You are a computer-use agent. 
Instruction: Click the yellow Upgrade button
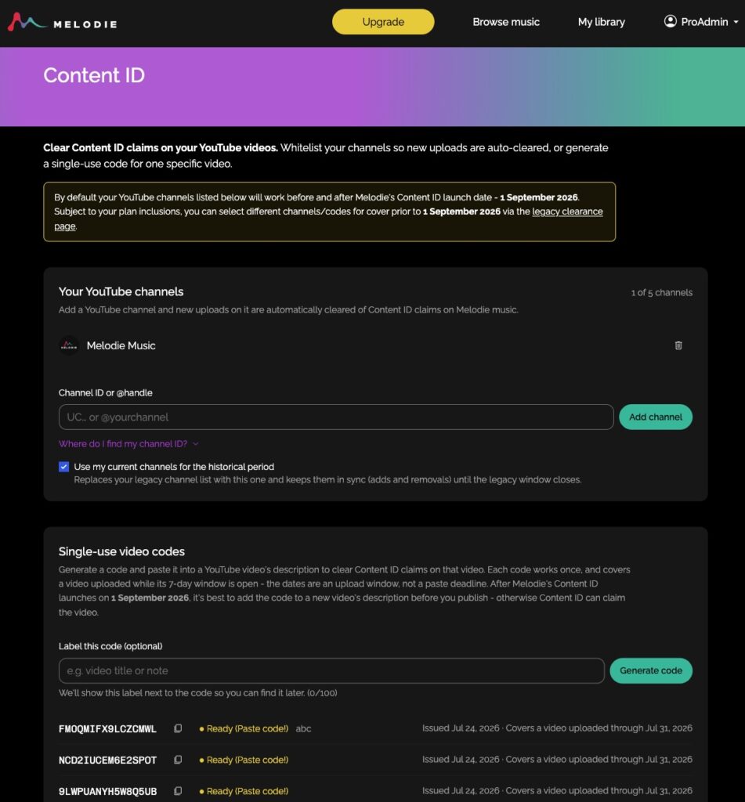pyautogui.click(x=383, y=21)
